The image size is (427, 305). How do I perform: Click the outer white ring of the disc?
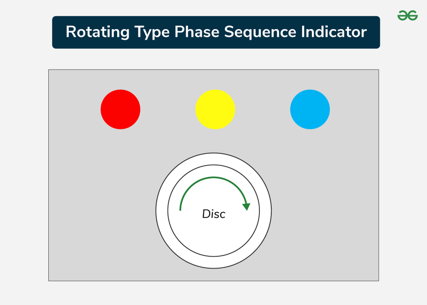tap(162, 210)
